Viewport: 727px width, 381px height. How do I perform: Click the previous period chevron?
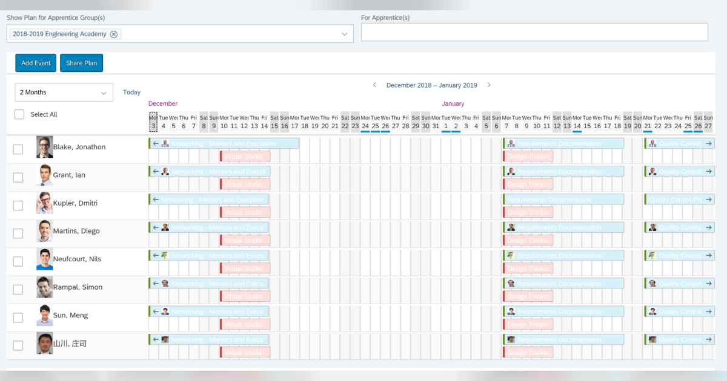pos(374,85)
